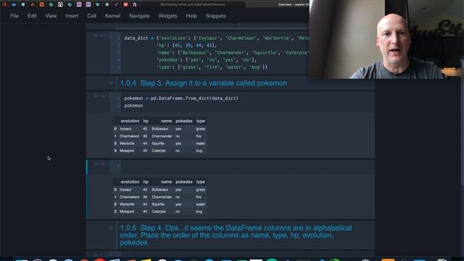Click 'water' cell in second output table
The image size is (464, 261).
click(200, 204)
